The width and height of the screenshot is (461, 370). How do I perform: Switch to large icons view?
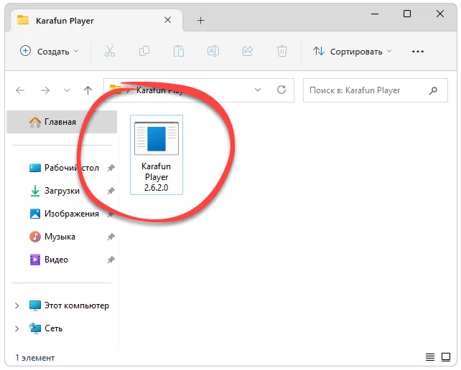(x=446, y=357)
